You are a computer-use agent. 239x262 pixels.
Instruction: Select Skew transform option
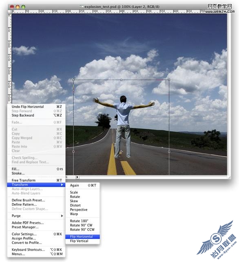(x=83, y=201)
